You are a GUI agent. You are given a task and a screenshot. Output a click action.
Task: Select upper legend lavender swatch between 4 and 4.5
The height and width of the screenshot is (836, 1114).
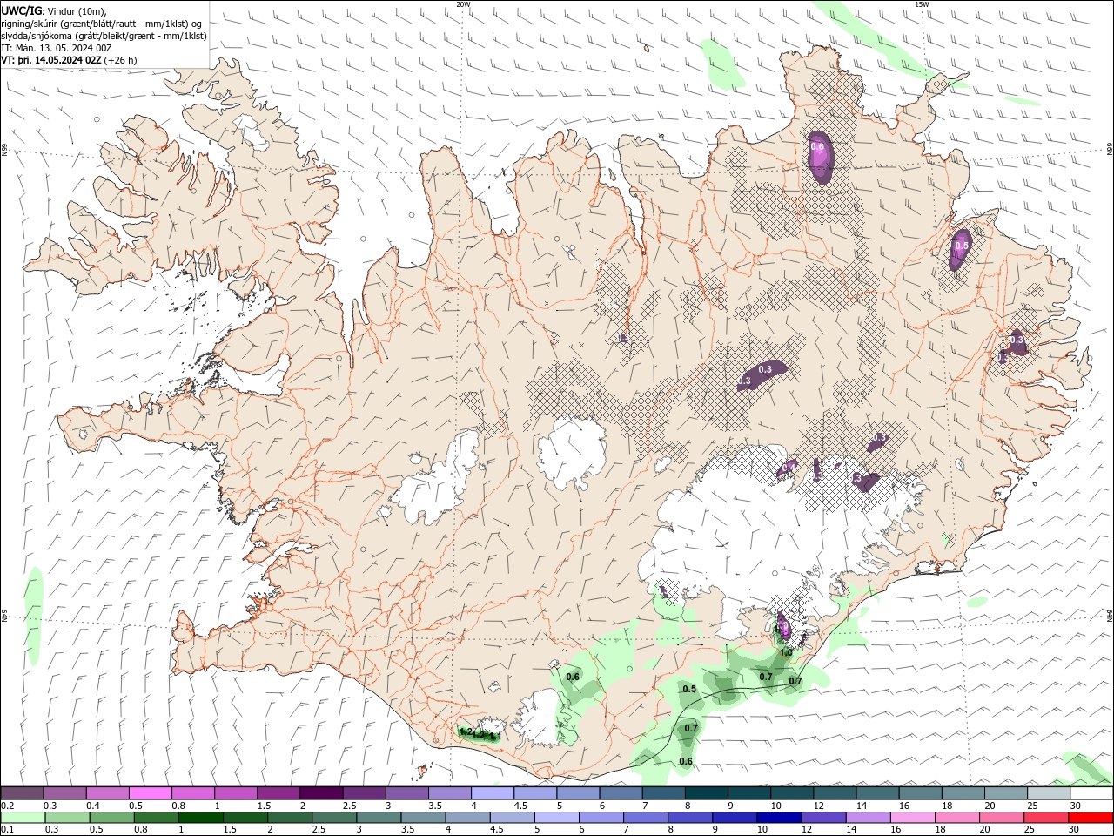click(x=492, y=793)
